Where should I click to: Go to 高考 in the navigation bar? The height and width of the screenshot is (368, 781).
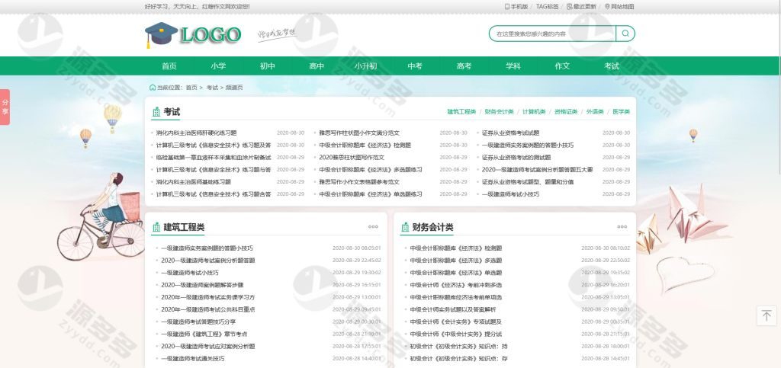pyautogui.click(x=464, y=66)
